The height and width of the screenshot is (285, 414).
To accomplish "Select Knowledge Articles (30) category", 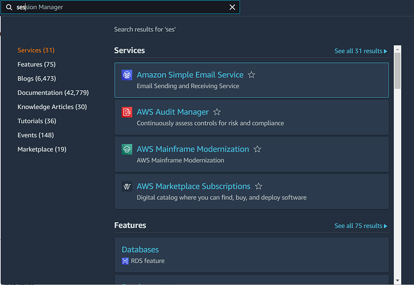I will click(52, 107).
